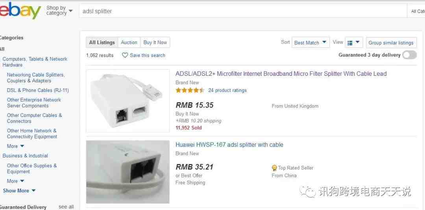Click the ADSL Microfilter product thumbnail
This screenshot has width=425, height=210.
click(x=128, y=101)
